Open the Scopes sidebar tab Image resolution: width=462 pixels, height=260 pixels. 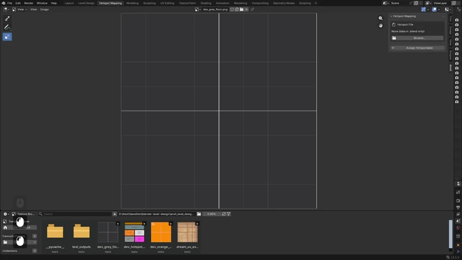pos(450,54)
